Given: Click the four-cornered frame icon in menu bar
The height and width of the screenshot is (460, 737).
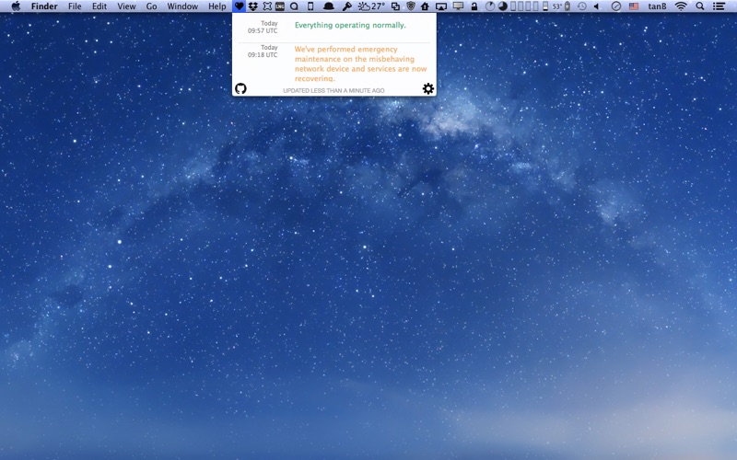Looking at the screenshot, I should coord(267,6).
